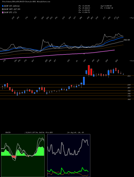Viewport: 134px width, 177px height.
Task: Select the 'DOW PT: 175' legend label
Action: (10, 12)
